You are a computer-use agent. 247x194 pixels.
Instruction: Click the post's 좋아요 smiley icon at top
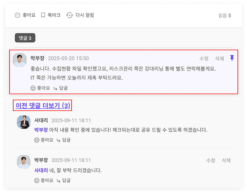pos(17,15)
